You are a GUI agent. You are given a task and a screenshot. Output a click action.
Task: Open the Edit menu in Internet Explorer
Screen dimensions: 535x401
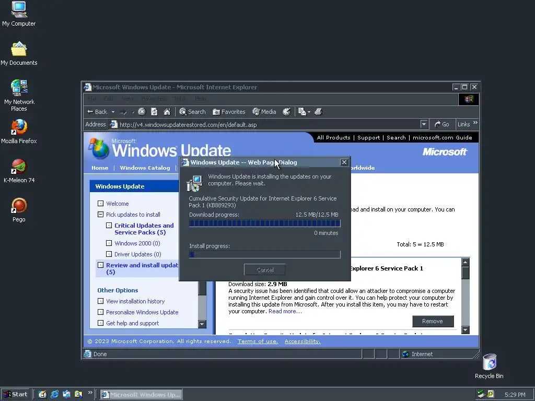tap(108, 99)
